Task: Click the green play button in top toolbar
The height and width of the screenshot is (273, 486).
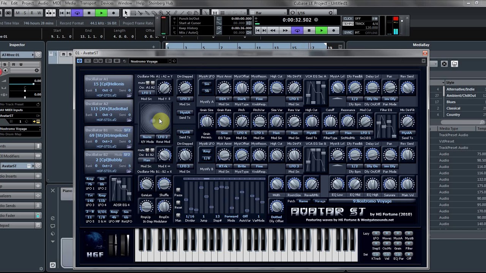Action: [x=101, y=13]
